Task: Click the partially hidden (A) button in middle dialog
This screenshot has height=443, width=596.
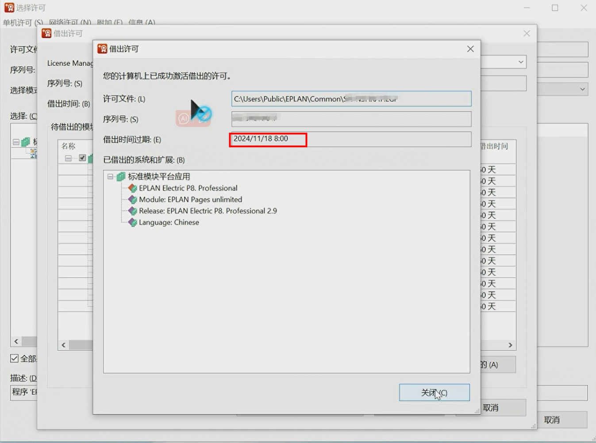Action: [x=498, y=364]
